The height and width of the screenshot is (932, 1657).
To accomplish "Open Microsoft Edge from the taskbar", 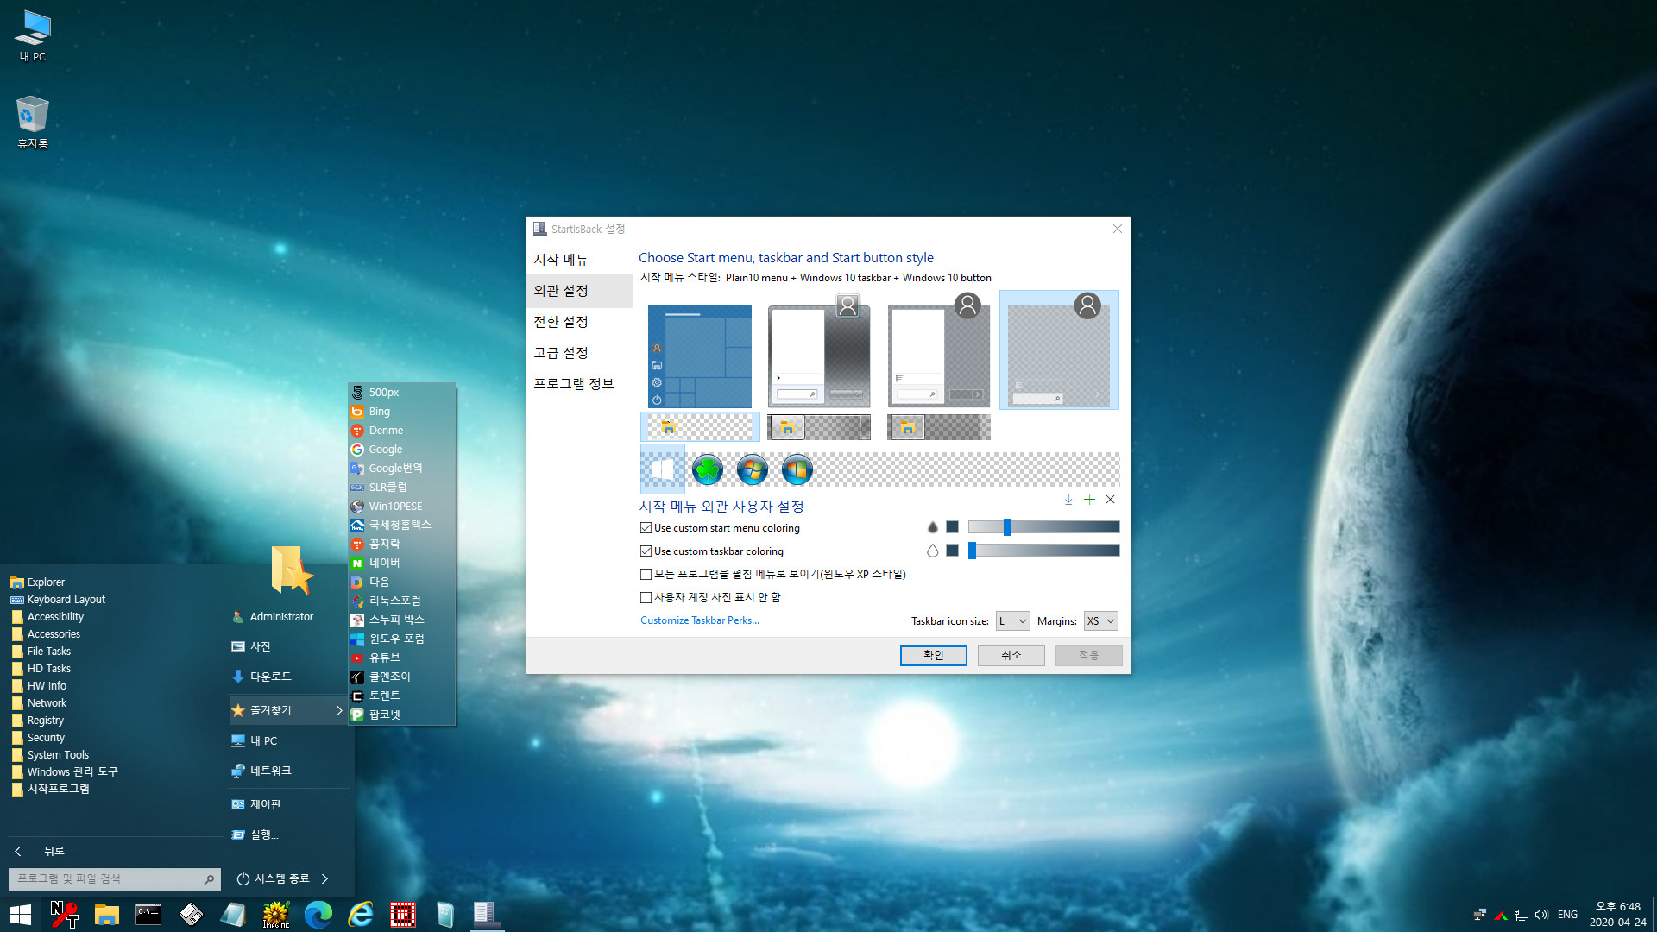I will click(x=318, y=914).
